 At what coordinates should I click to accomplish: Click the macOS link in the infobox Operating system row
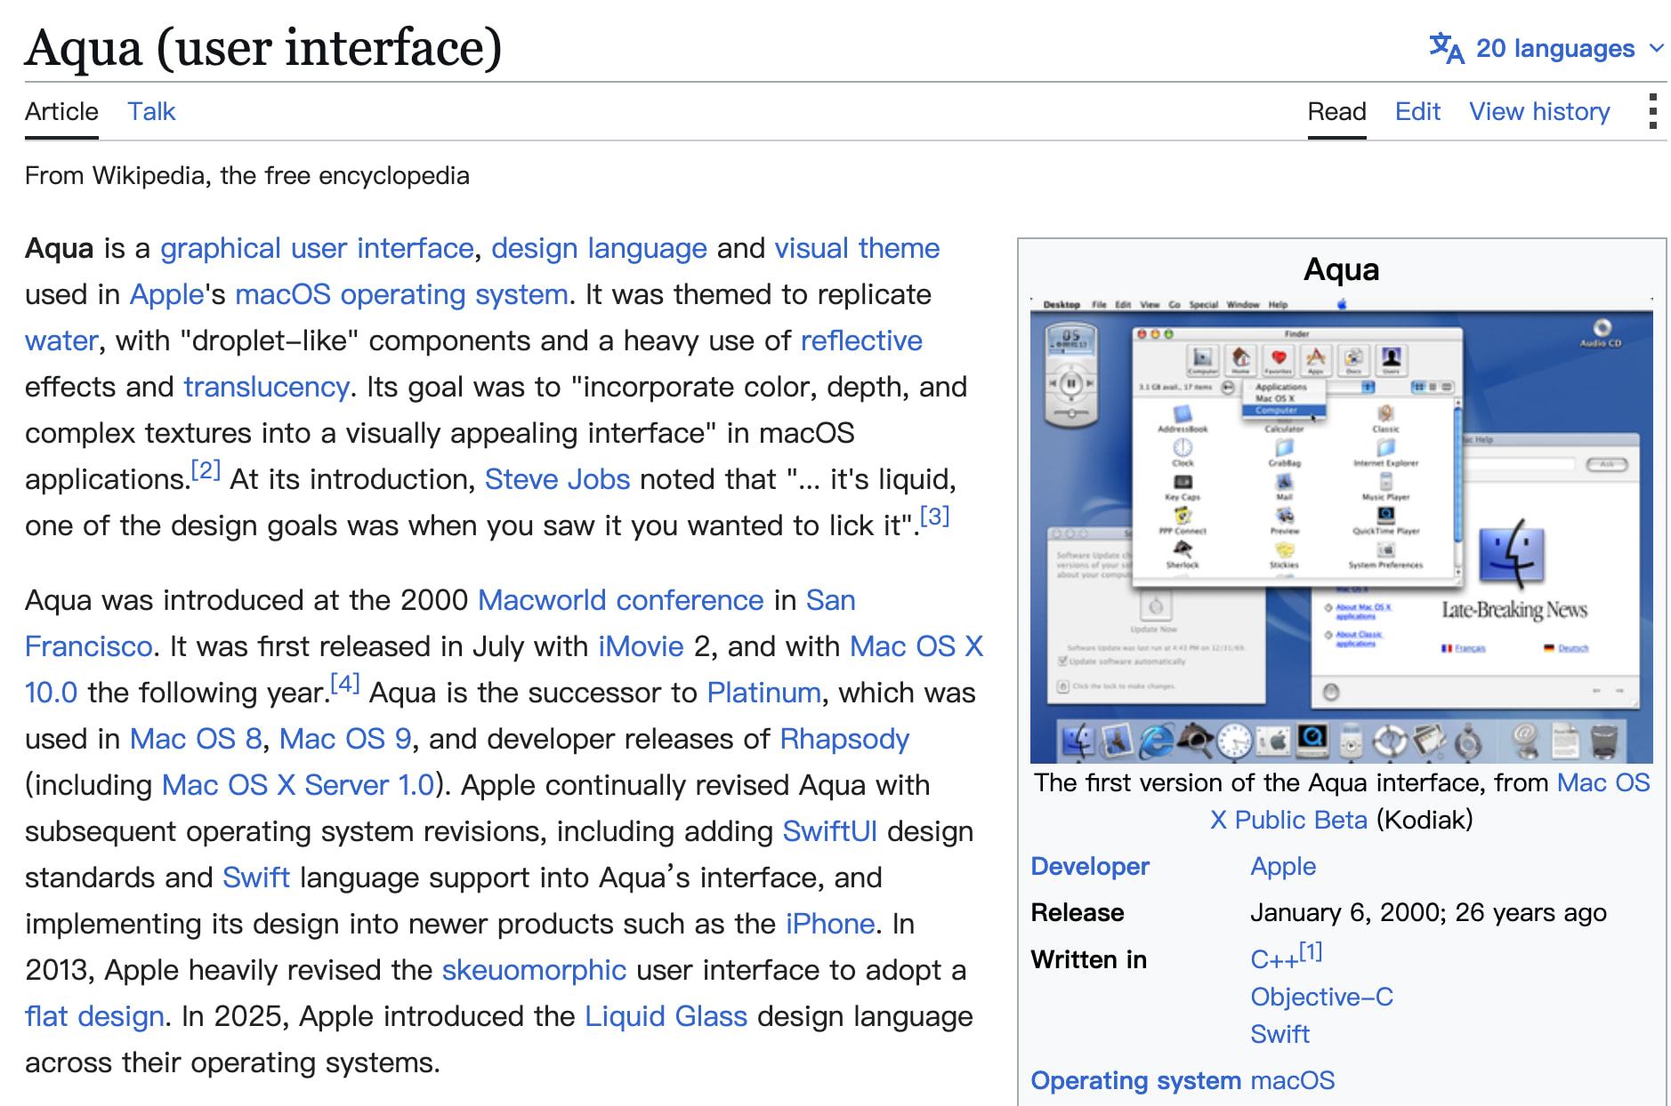tap(1292, 1080)
